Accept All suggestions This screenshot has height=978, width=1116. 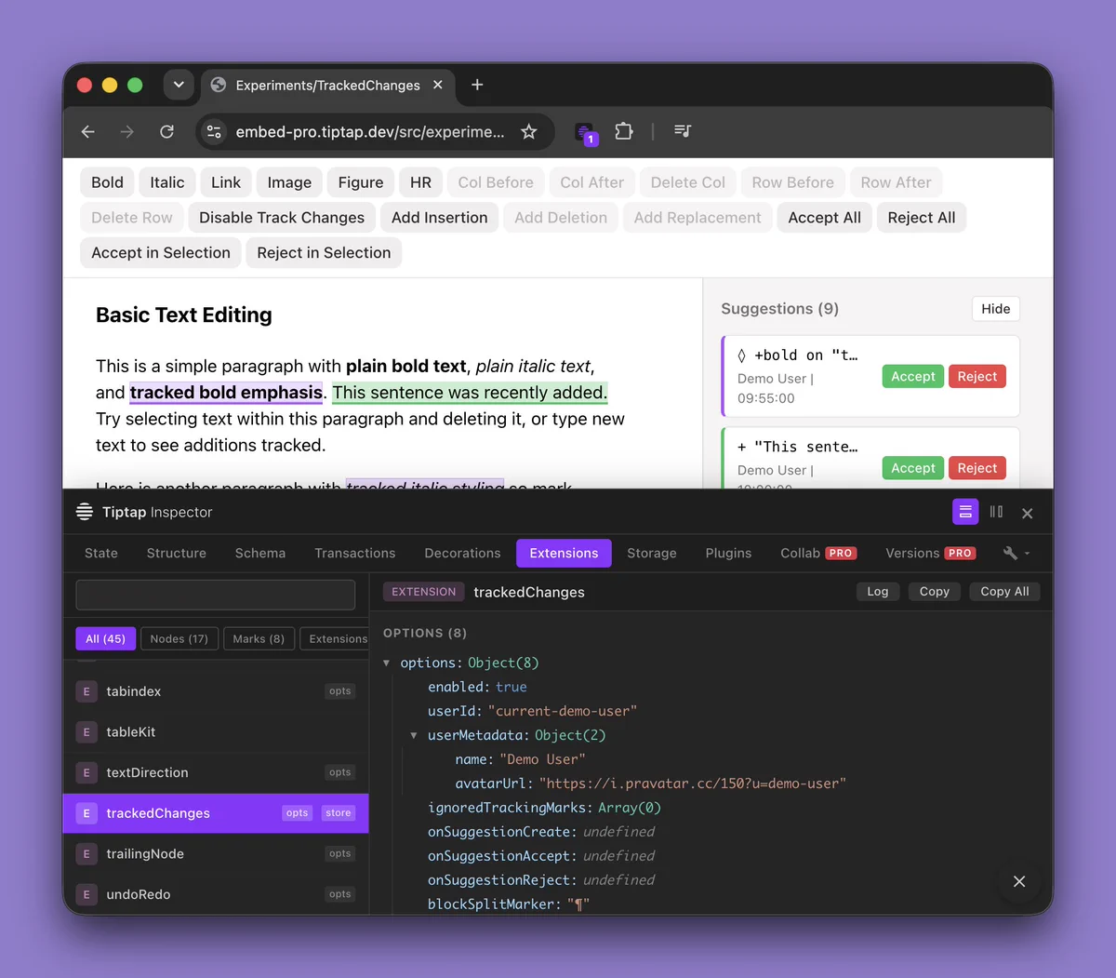pos(825,218)
